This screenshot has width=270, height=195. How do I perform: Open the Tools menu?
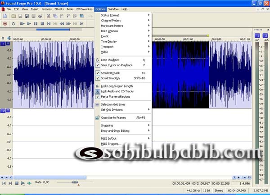(x=70, y=9)
